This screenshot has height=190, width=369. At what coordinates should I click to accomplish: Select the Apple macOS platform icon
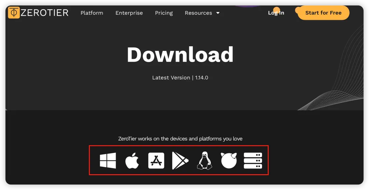click(x=132, y=161)
